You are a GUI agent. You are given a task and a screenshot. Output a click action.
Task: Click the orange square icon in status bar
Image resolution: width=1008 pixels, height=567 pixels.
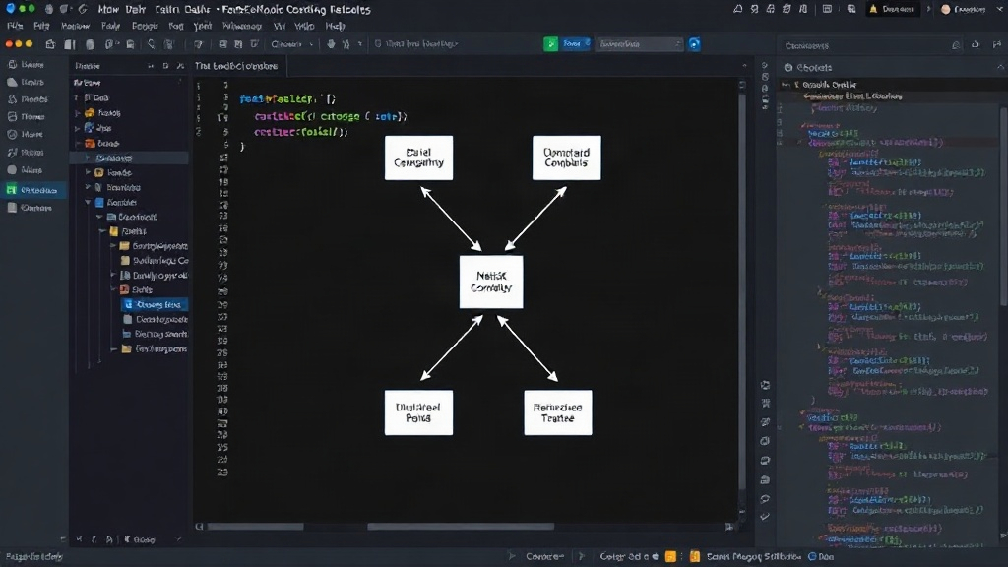point(670,557)
